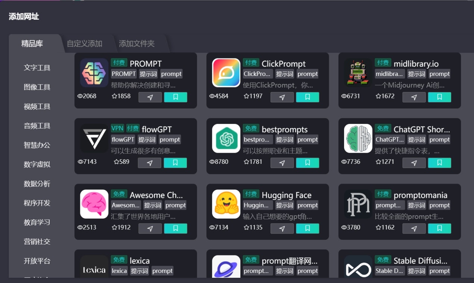474x283 pixels.
Task: Click the 1672 star count on midlibrary.io
Action: 385,96
